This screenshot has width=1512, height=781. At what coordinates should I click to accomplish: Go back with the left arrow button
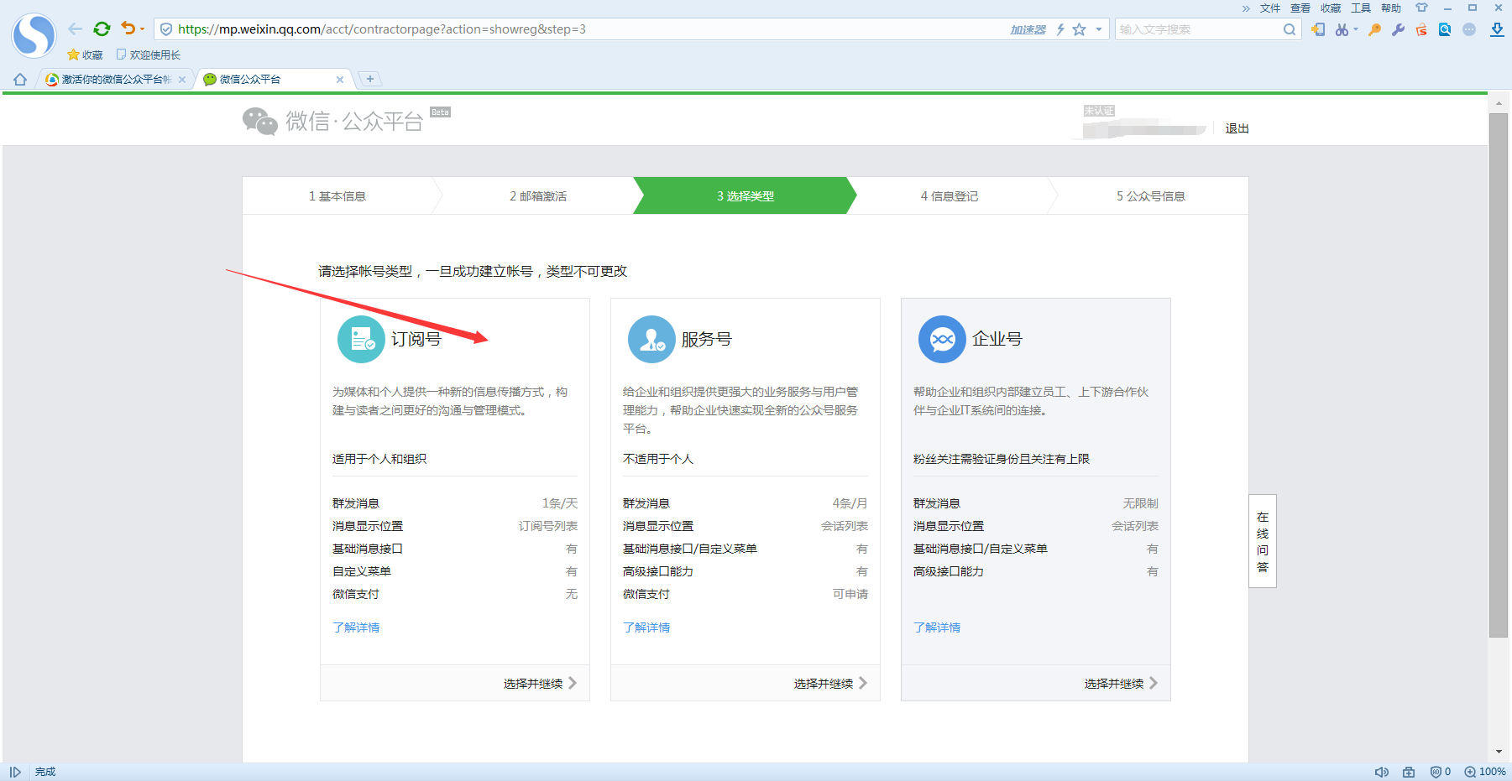(76, 29)
